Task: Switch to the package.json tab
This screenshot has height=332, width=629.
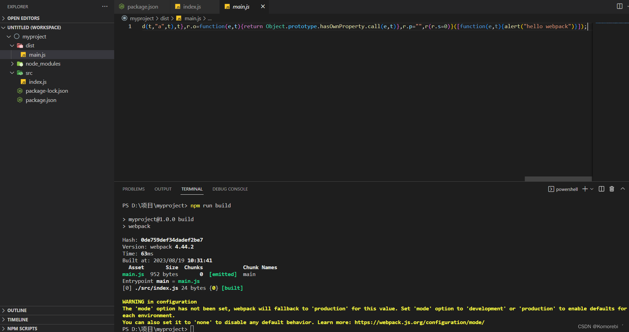Action: coord(143,7)
